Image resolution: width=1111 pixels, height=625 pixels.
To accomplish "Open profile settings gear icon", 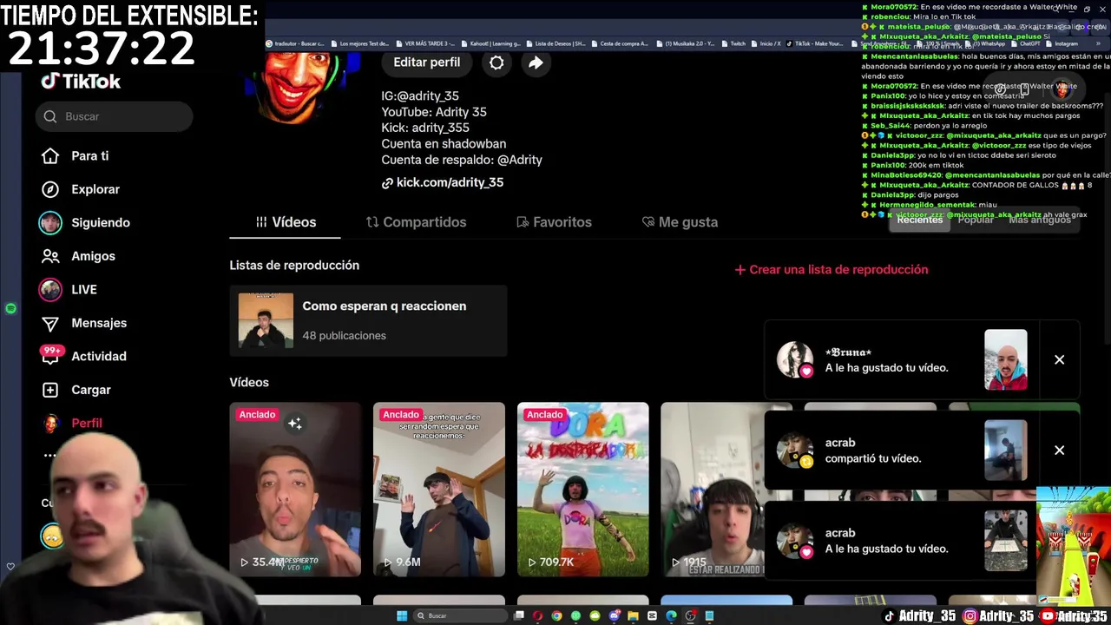I will (x=496, y=62).
